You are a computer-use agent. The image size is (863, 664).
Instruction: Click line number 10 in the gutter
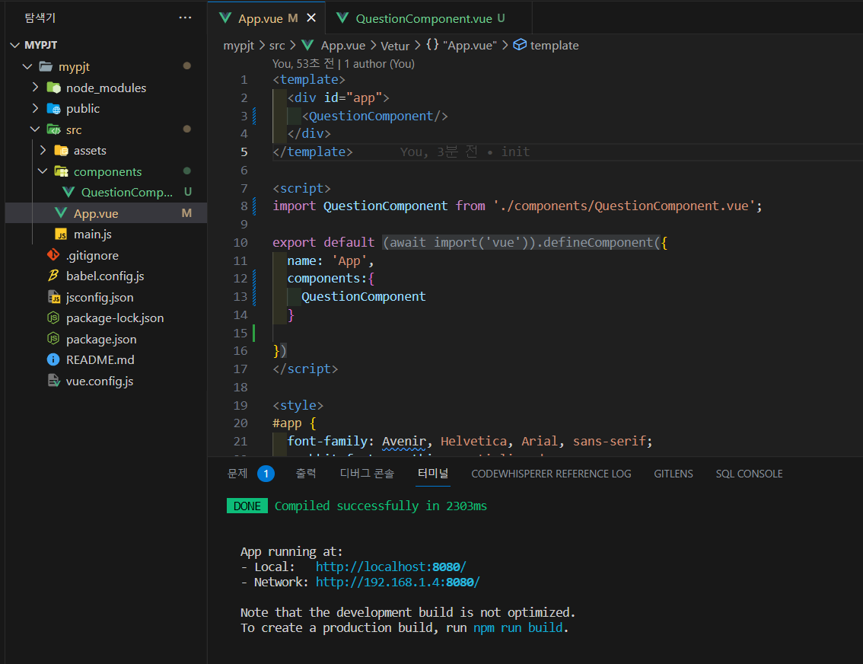(x=240, y=242)
